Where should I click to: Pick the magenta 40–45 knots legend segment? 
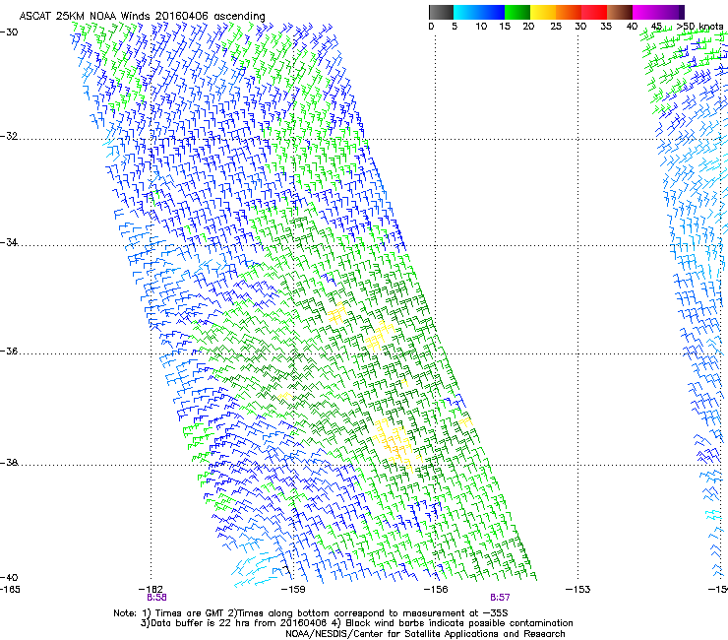click(645, 12)
